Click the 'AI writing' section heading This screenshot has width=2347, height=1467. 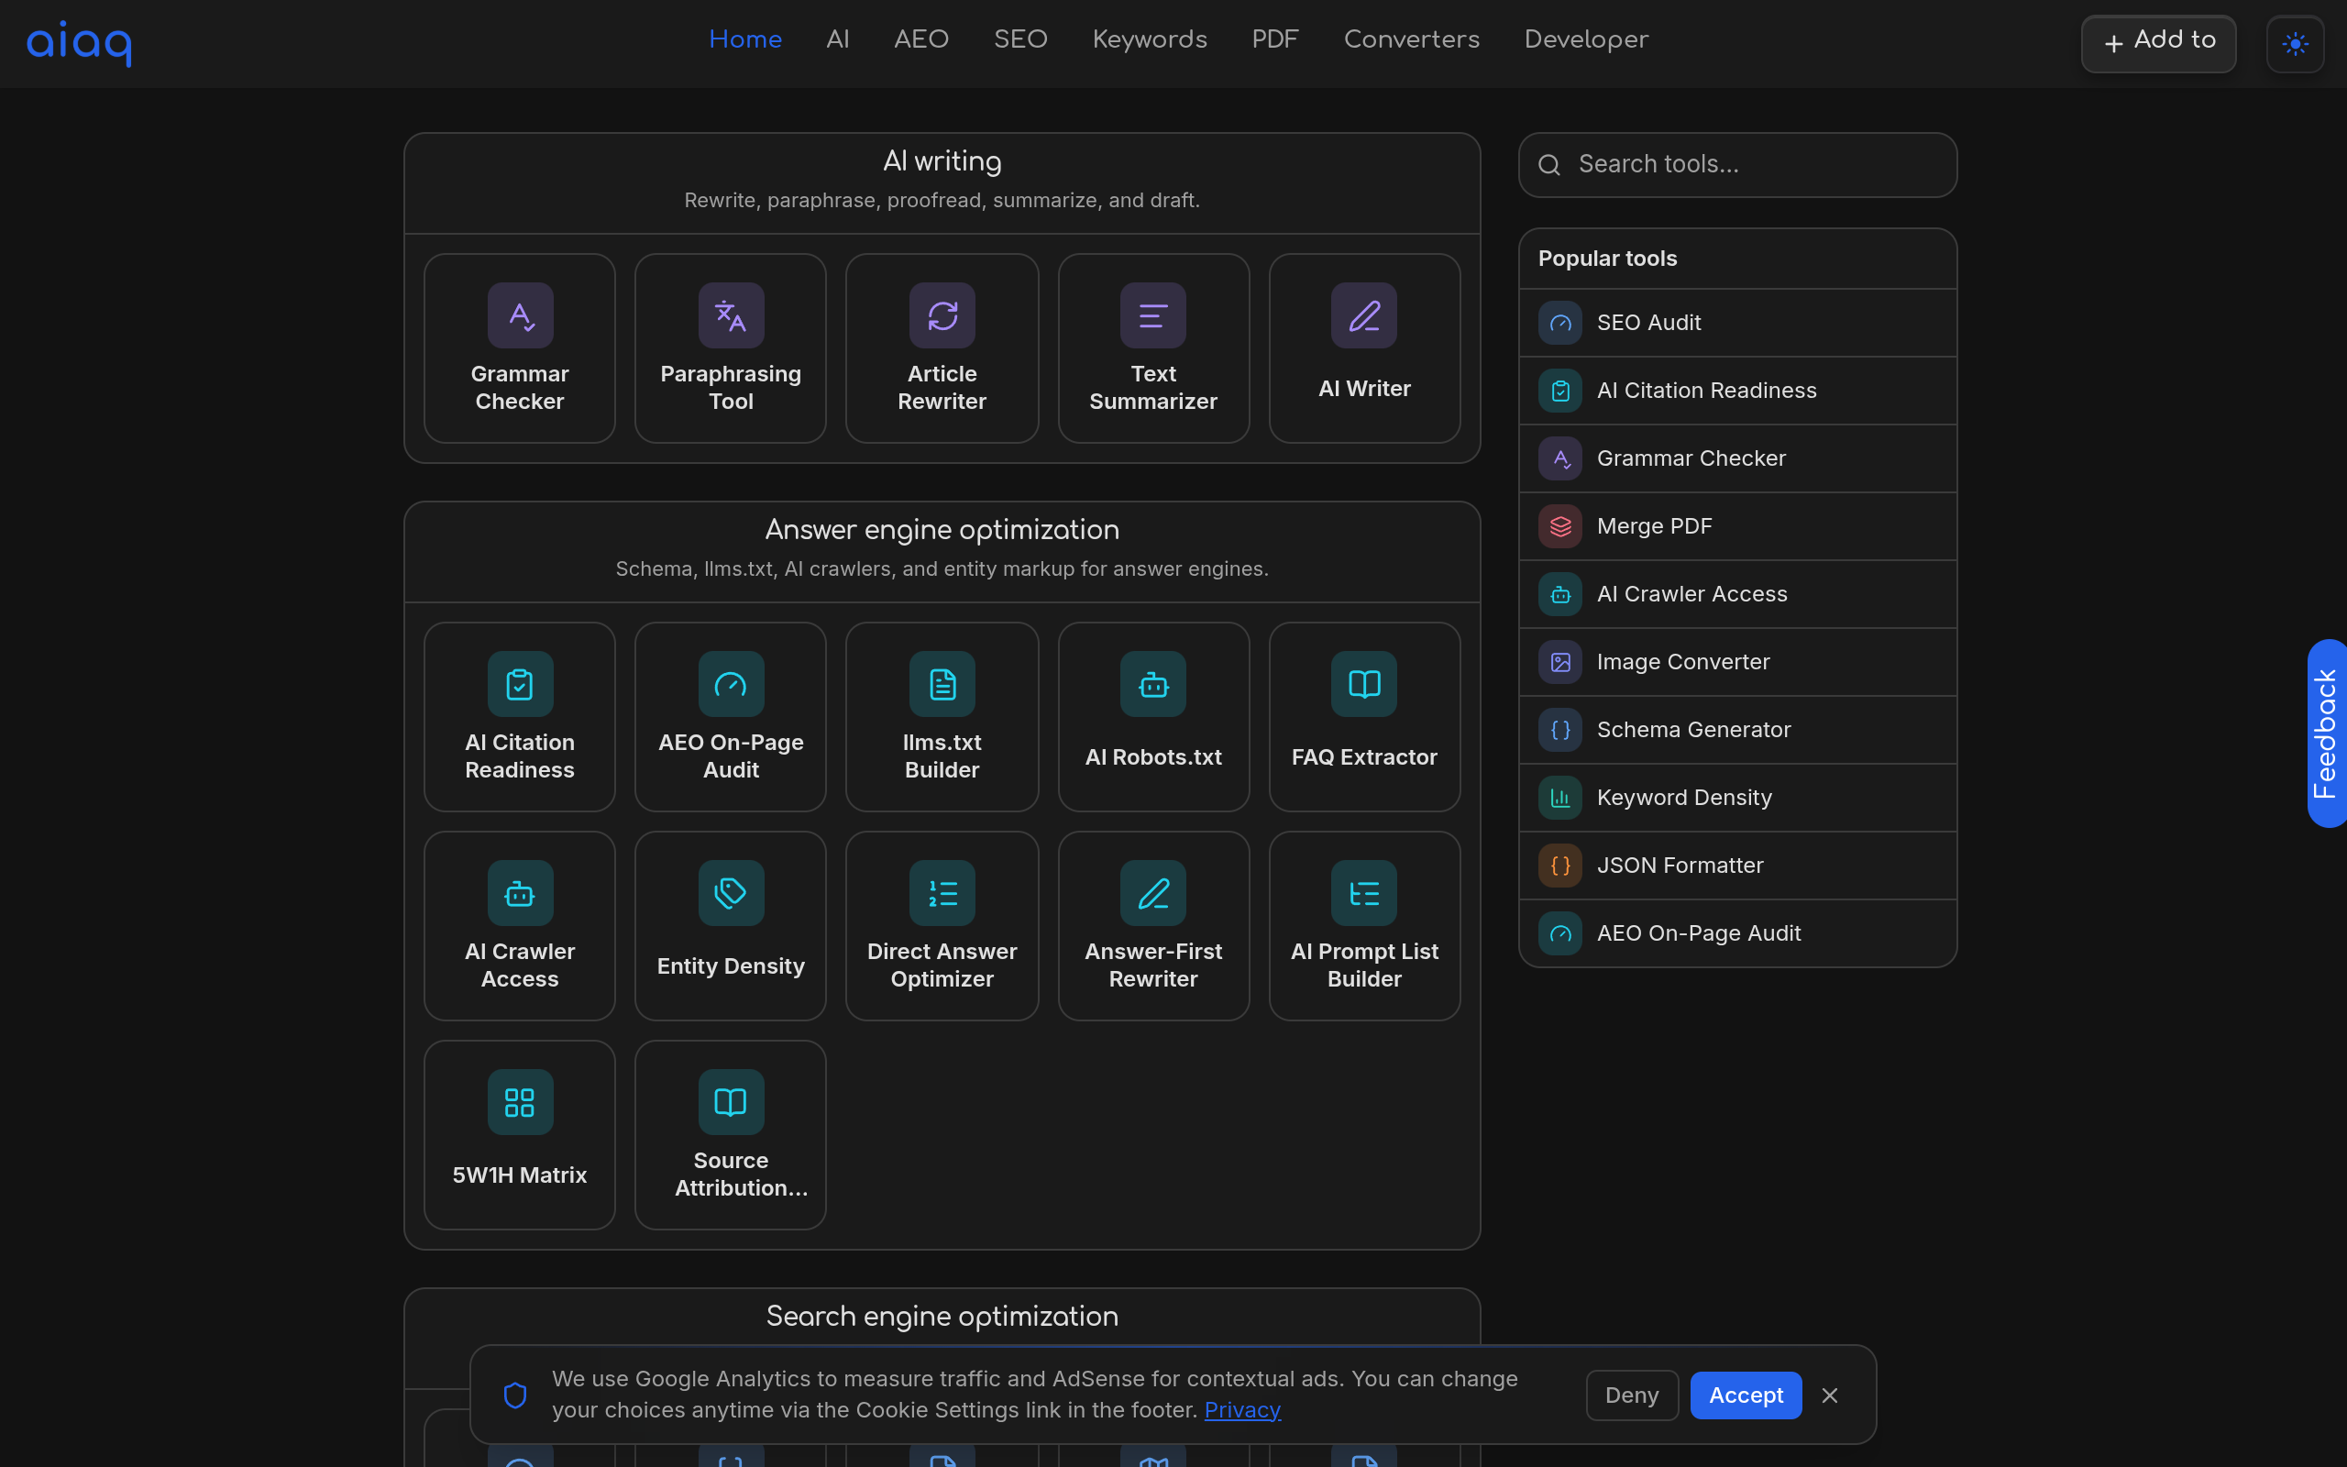[x=942, y=161]
